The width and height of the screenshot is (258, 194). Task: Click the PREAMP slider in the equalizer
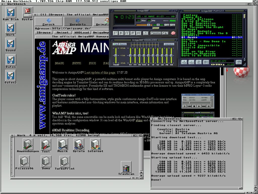[116, 55]
